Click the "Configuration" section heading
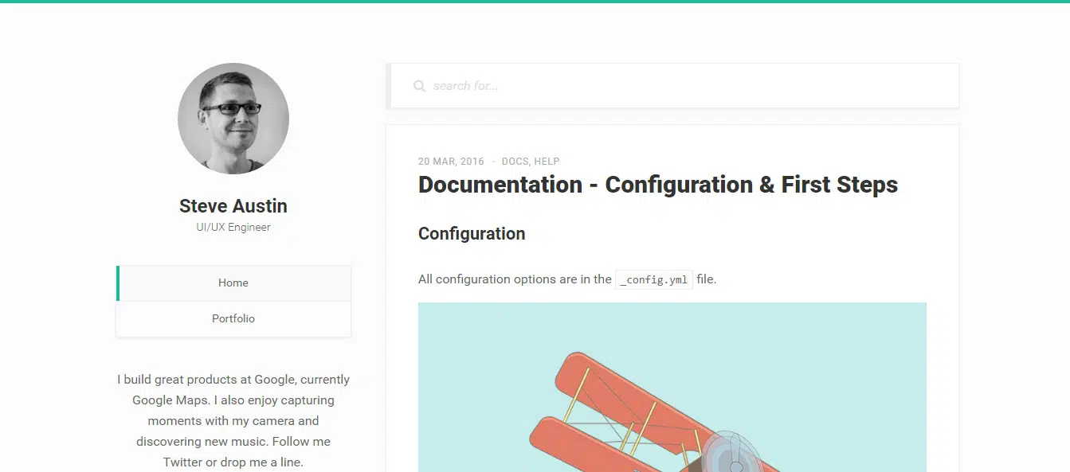The image size is (1070, 472). (x=472, y=234)
